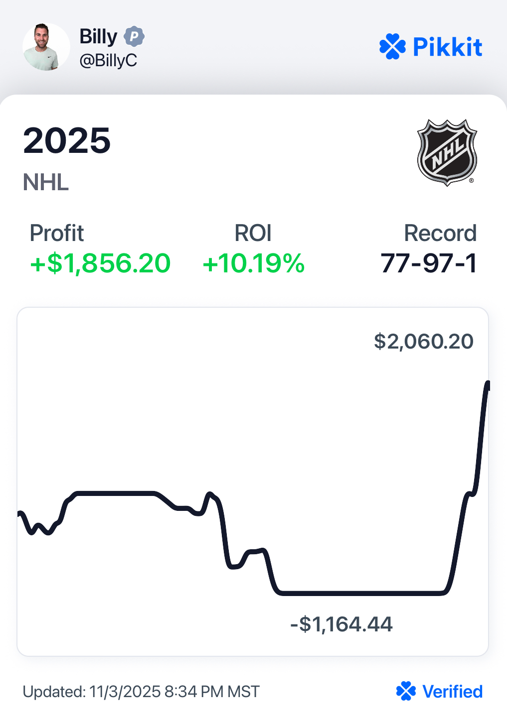Select the 2025 year heading
The width and height of the screenshot is (507, 724).
click(x=67, y=140)
